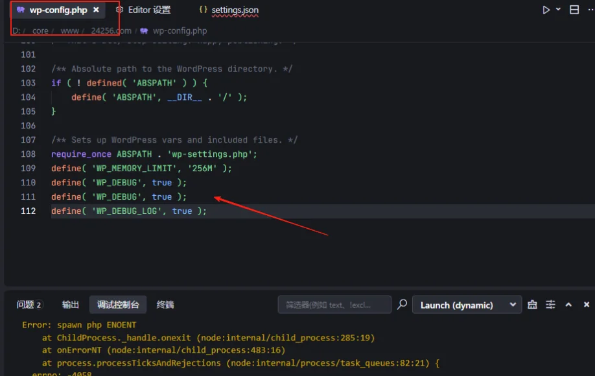Image resolution: width=595 pixels, height=376 pixels.
Task: Close the bottom panel with X icon
Action: pos(587,305)
